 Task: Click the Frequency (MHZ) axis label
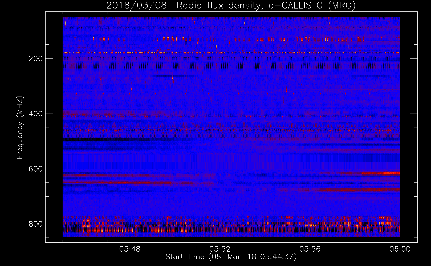click(x=20, y=127)
